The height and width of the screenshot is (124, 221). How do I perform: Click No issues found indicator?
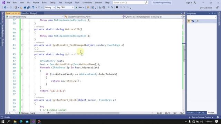[x=27, y=113]
